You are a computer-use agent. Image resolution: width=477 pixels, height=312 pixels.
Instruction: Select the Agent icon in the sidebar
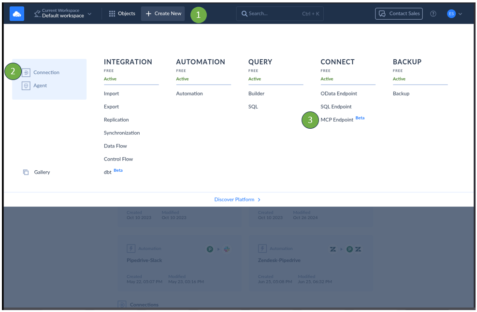27,85
